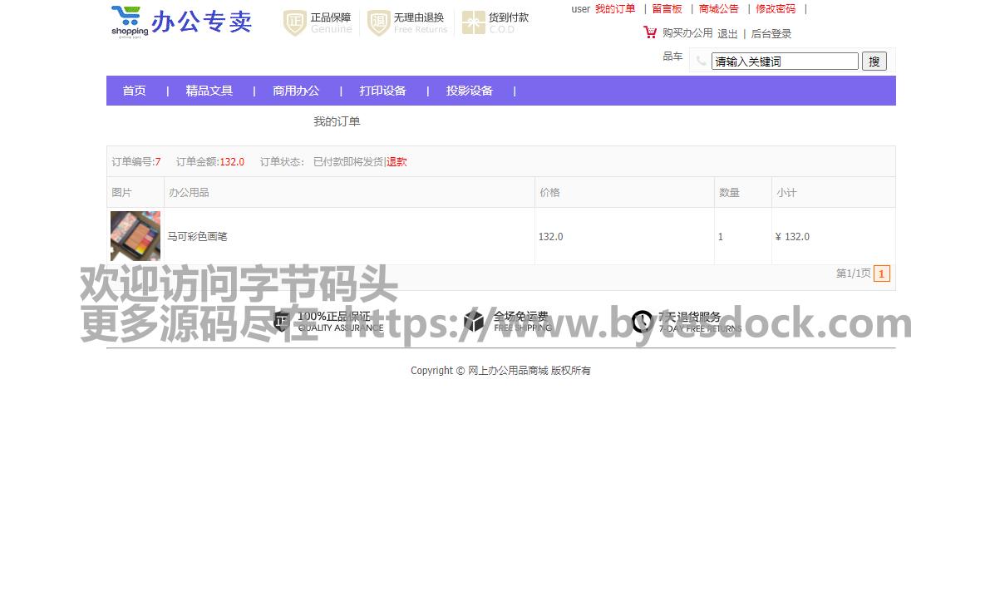Open the red shopping cart icon
The image size is (990, 606).
pyautogui.click(x=650, y=32)
